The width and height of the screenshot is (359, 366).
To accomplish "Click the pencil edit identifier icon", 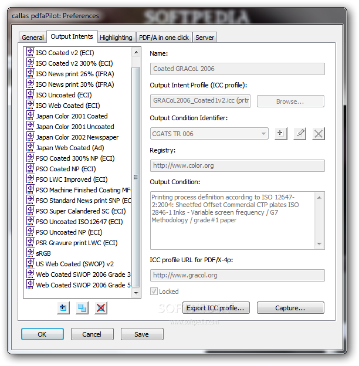I will pos(300,134).
